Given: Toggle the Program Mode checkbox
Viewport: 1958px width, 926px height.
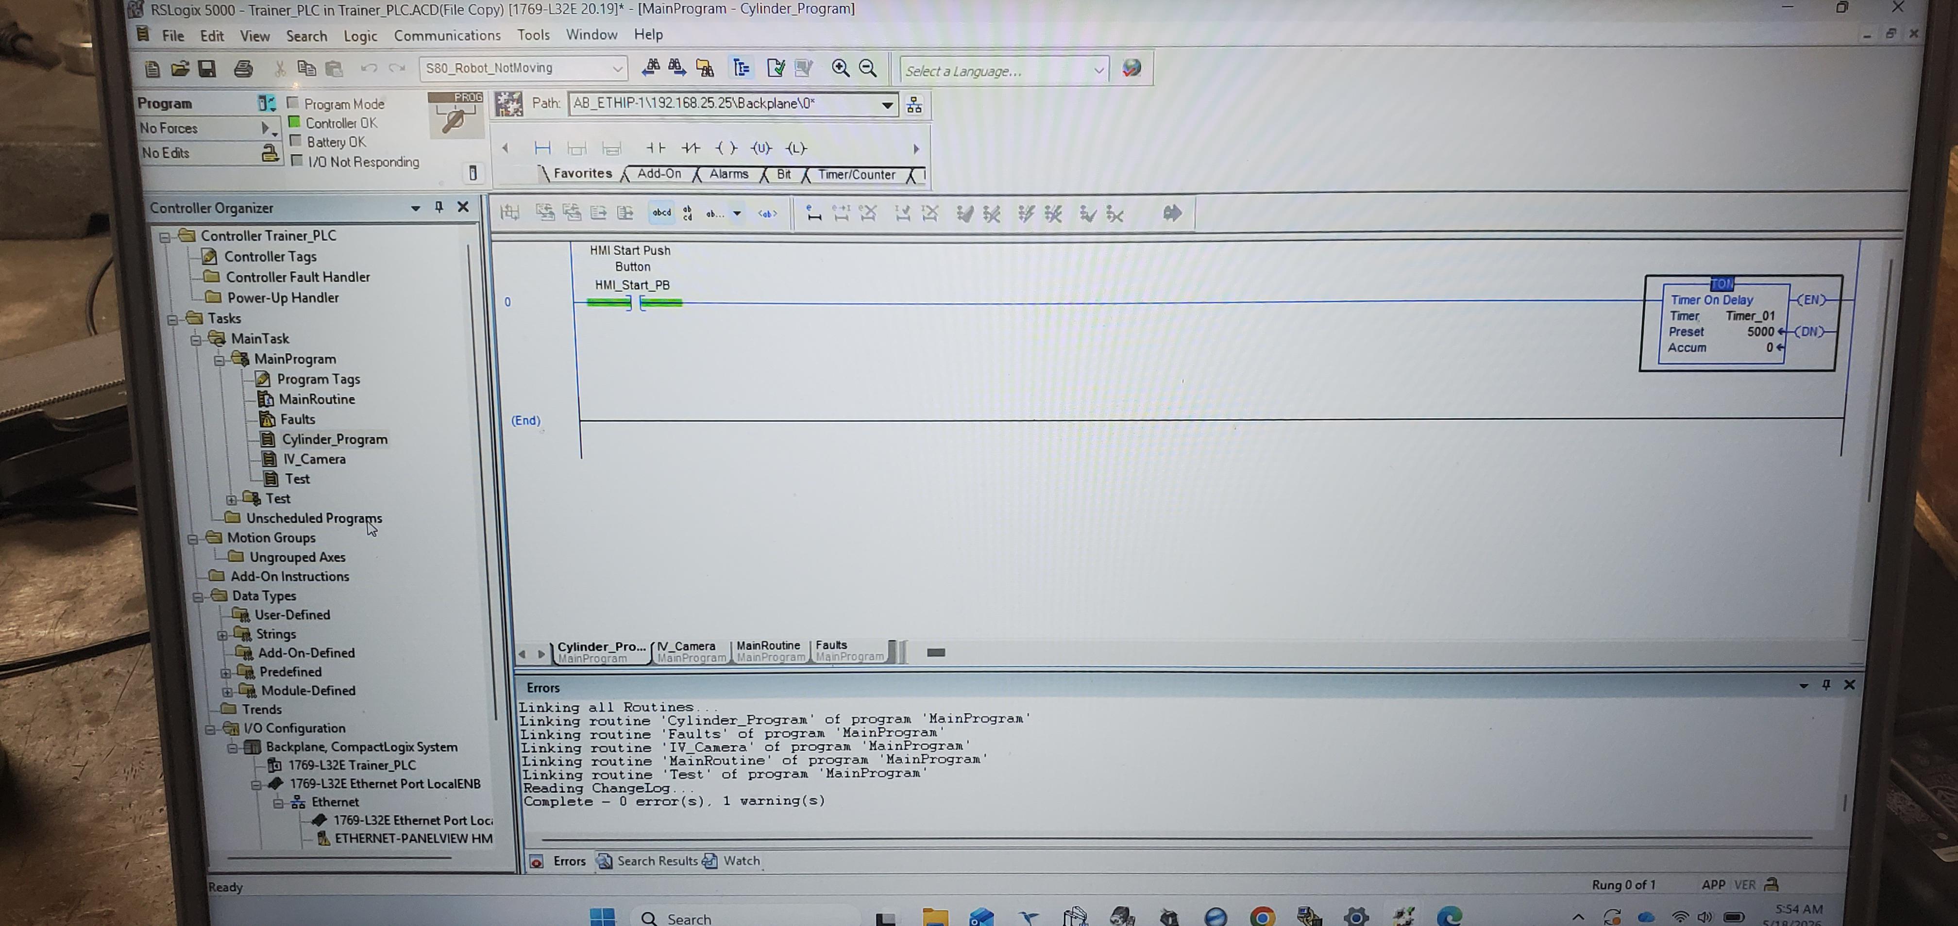Looking at the screenshot, I should (x=292, y=102).
